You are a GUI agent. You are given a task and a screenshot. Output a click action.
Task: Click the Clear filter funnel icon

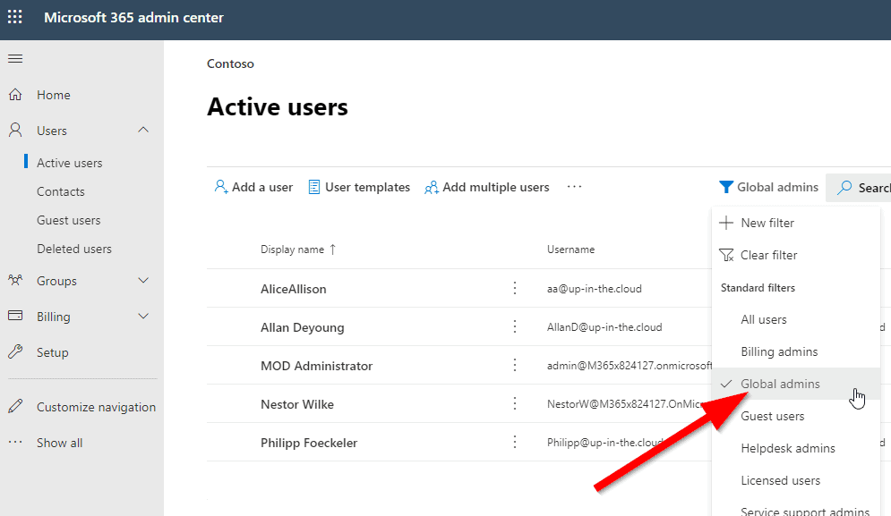pos(726,255)
